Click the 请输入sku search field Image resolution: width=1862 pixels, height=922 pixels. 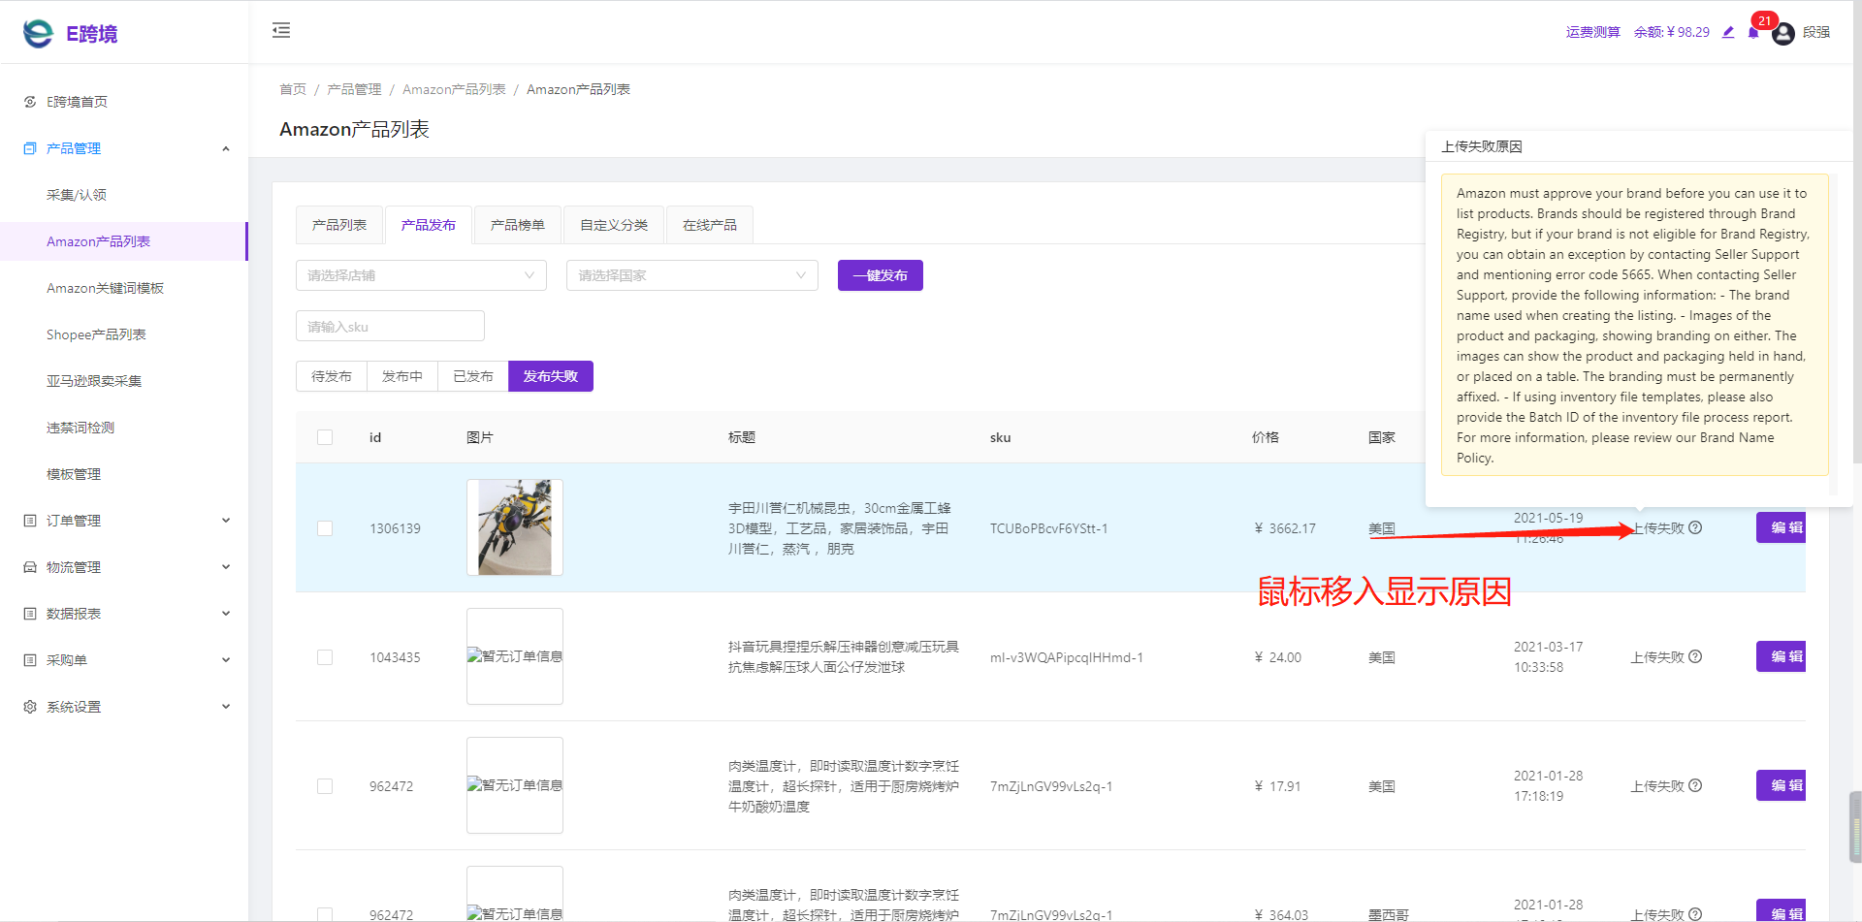coord(390,326)
